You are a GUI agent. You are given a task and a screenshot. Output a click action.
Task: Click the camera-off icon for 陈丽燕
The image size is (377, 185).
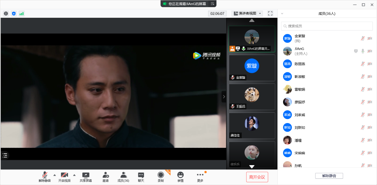(370, 64)
